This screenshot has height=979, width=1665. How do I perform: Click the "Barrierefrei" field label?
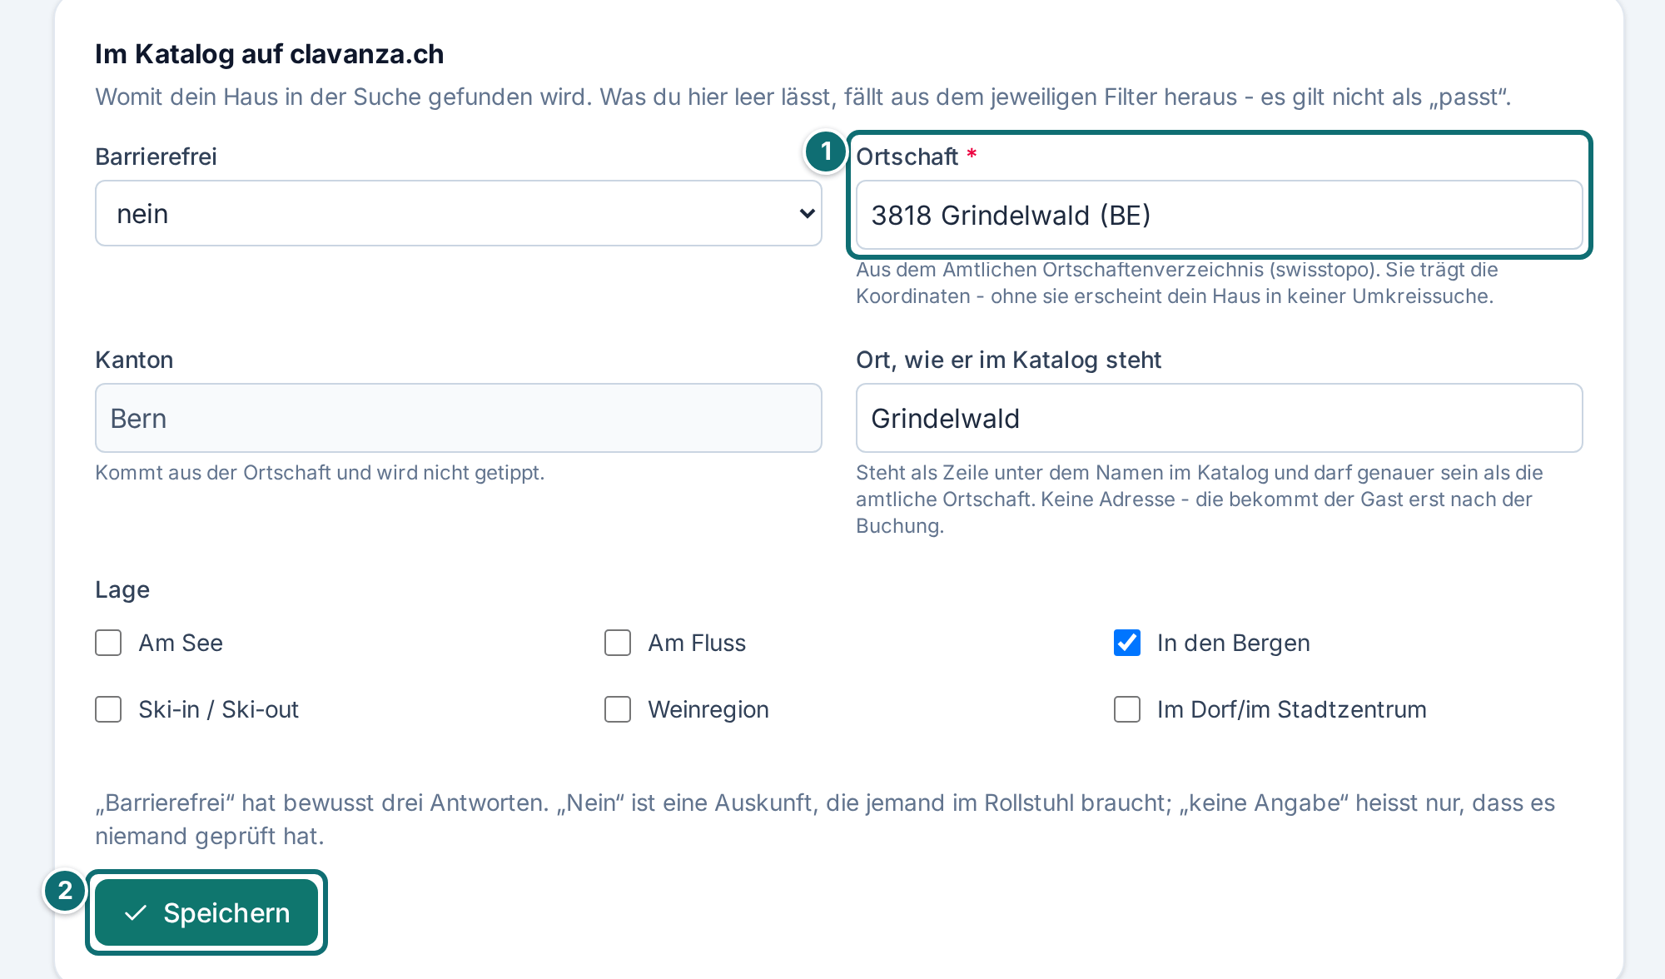click(x=156, y=157)
